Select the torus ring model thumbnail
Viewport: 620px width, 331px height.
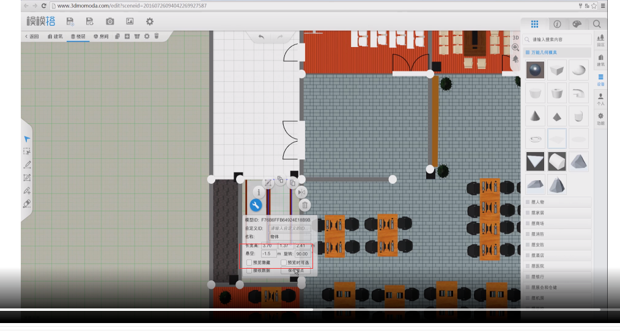535,139
